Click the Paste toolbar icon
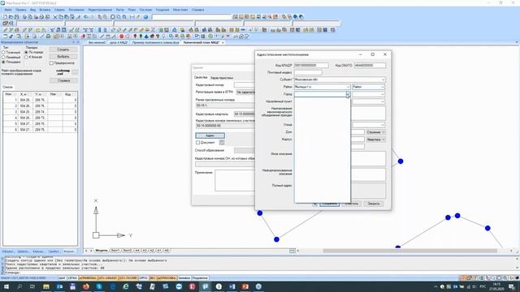 (x=67, y=16)
